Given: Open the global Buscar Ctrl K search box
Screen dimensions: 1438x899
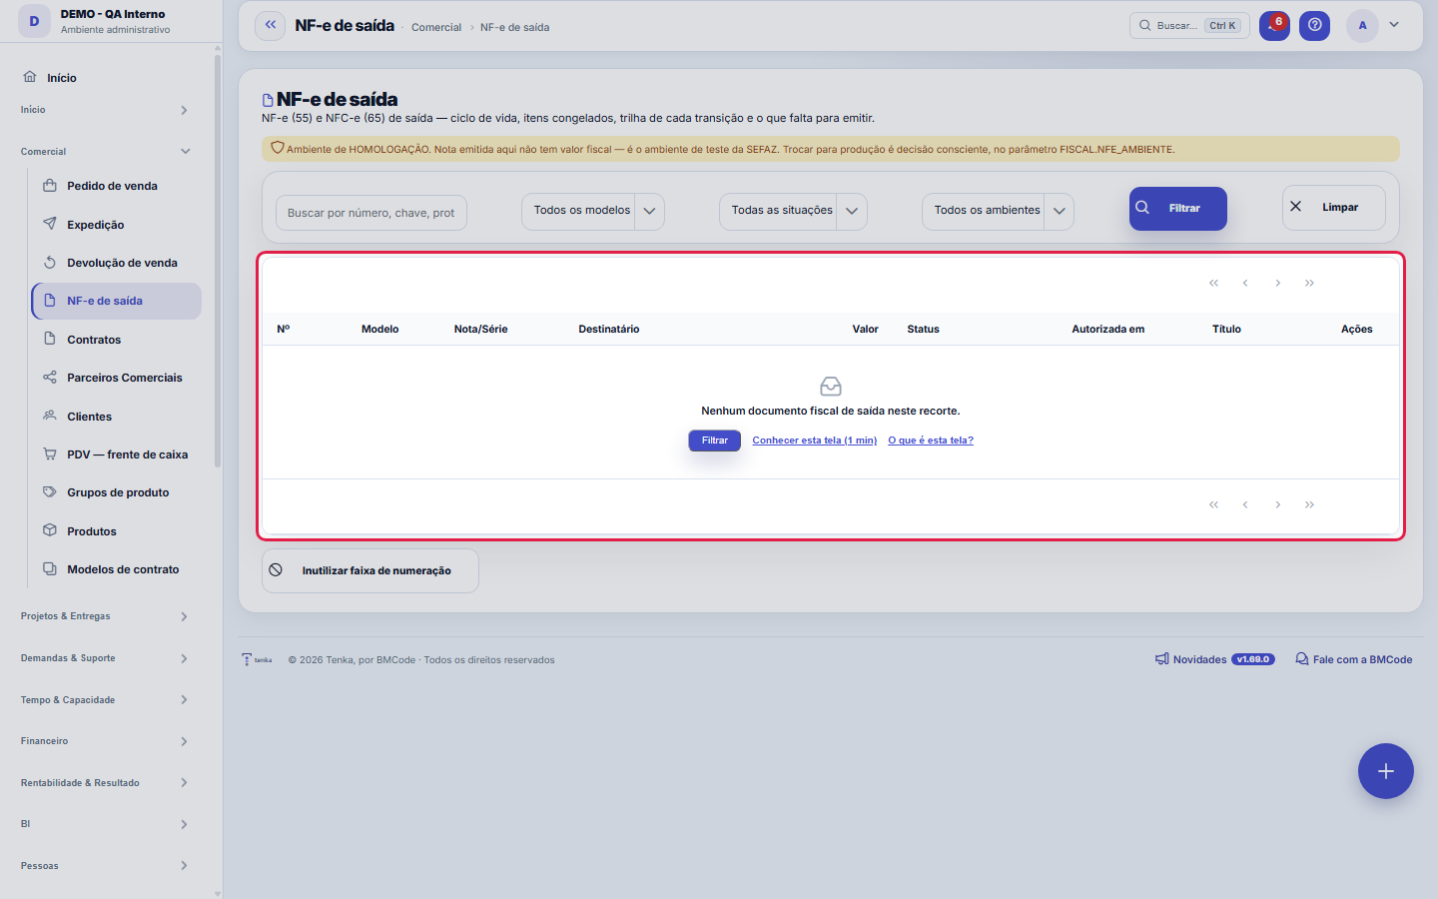Looking at the screenshot, I should [1189, 25].
